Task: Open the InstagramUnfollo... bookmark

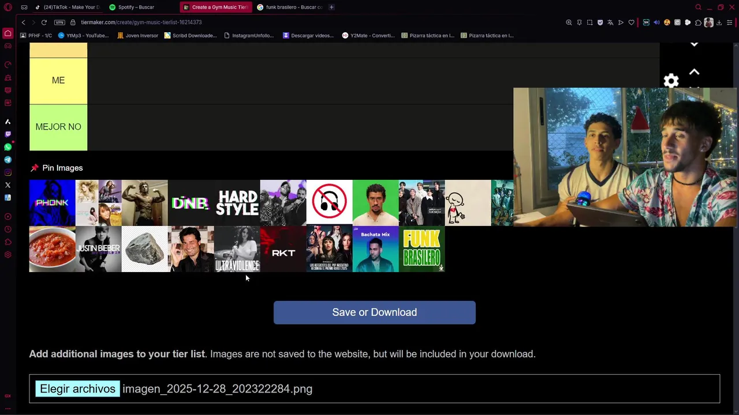Action: click(x=249, y=35)
